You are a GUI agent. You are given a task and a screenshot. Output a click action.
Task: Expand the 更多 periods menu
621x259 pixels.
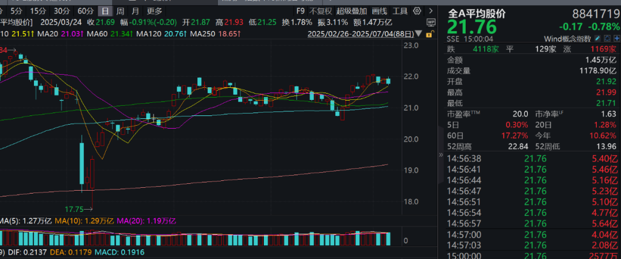point(154,11)
